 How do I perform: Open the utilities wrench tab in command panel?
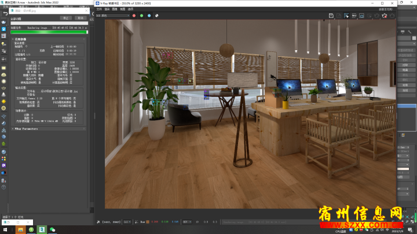point(409,32)
